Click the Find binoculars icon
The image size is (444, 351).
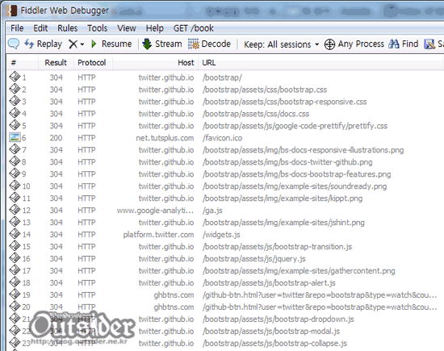pyautogui.click(x=394, y=44)
